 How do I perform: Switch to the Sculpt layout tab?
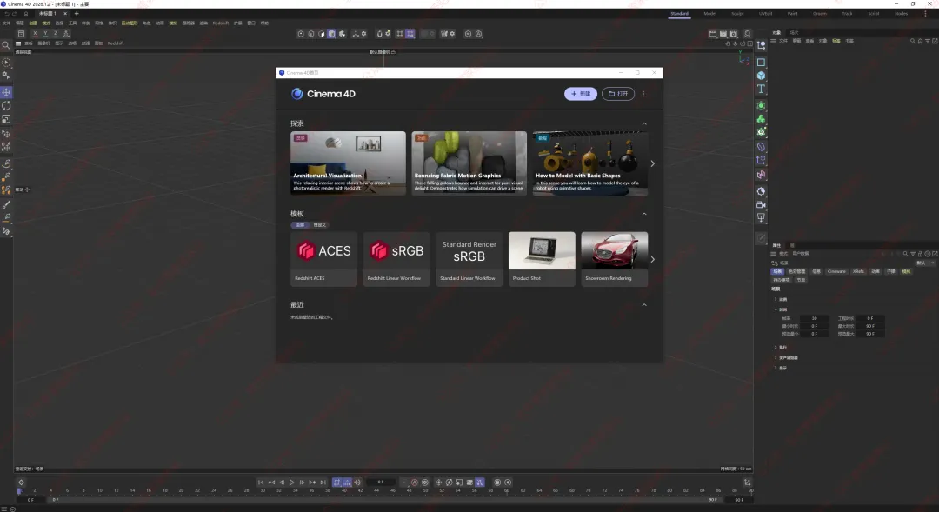coord(738,13)
